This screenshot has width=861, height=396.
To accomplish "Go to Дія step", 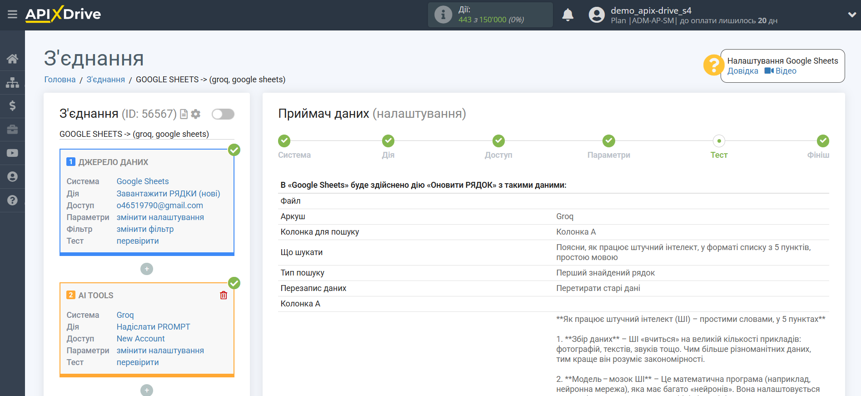I will [388, 141].
